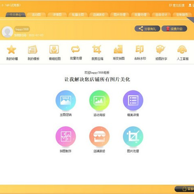194x194 pixels.
Task: Click the 活动海报 label
Action: [x=99, y=115]
